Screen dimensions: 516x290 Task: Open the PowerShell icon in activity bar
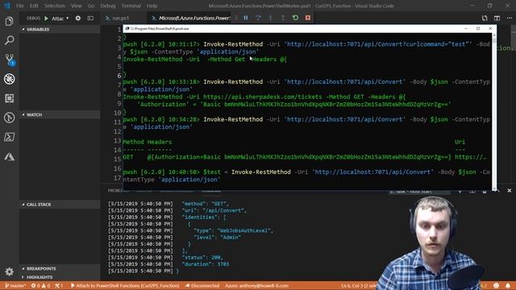pyautogui.click(x=9, y=137)
